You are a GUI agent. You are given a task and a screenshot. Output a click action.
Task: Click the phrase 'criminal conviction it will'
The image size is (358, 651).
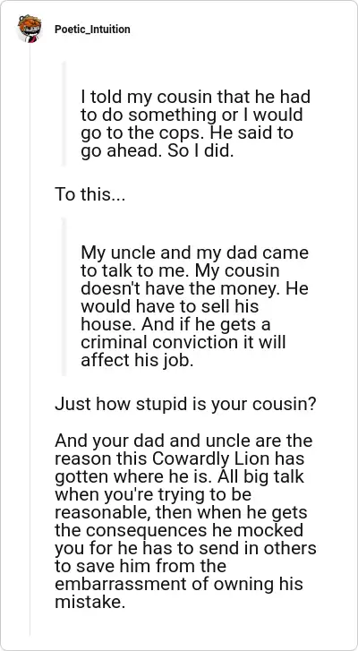183,343
